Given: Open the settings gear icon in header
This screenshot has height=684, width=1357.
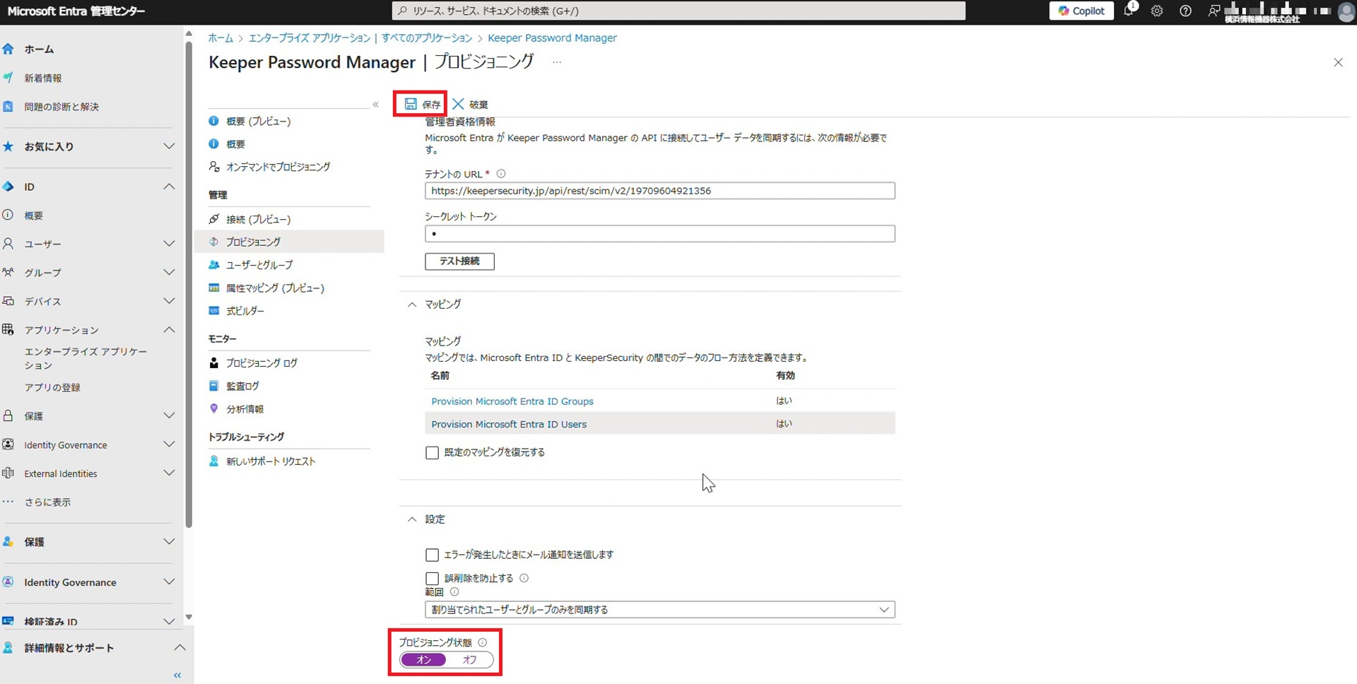Looking at the screenshot, I should click(x=1157, y=11).
